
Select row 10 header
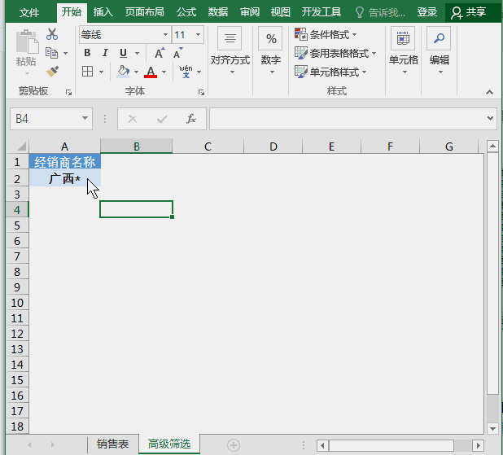17,303
